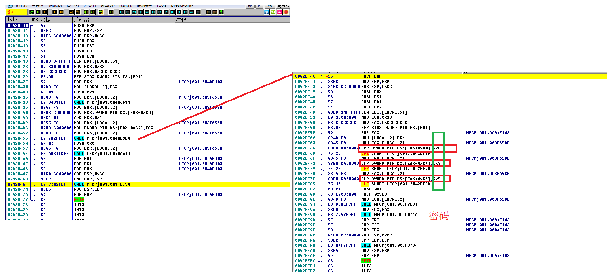Open the Log window with L icon
This screenshot has height=280, width=614.
[121, 12]
